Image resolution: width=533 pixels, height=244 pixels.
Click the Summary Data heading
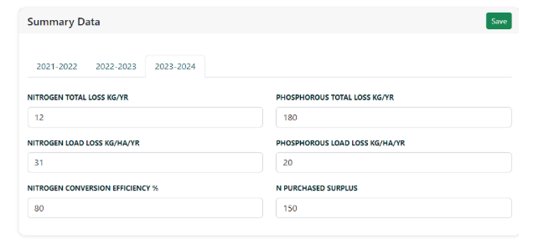pos(63,22)
